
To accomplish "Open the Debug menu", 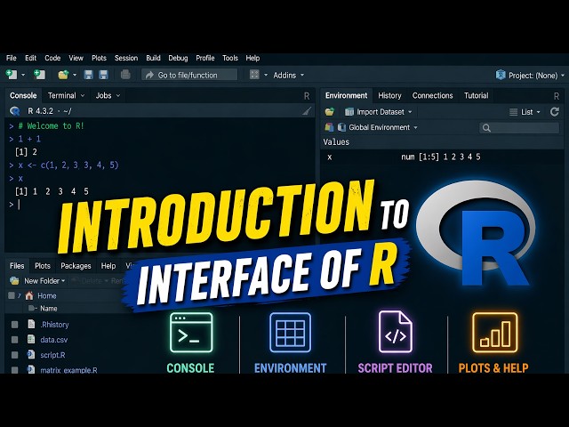I will (178, 58).
